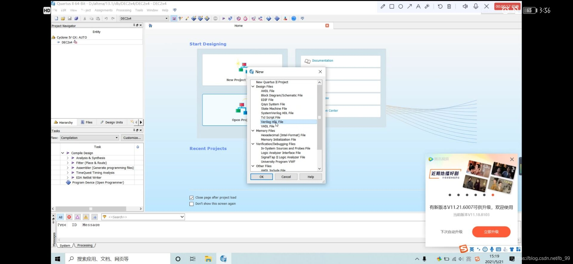
Task: Click the Customize... button in Tasks
Action: [x=132, y=138]
